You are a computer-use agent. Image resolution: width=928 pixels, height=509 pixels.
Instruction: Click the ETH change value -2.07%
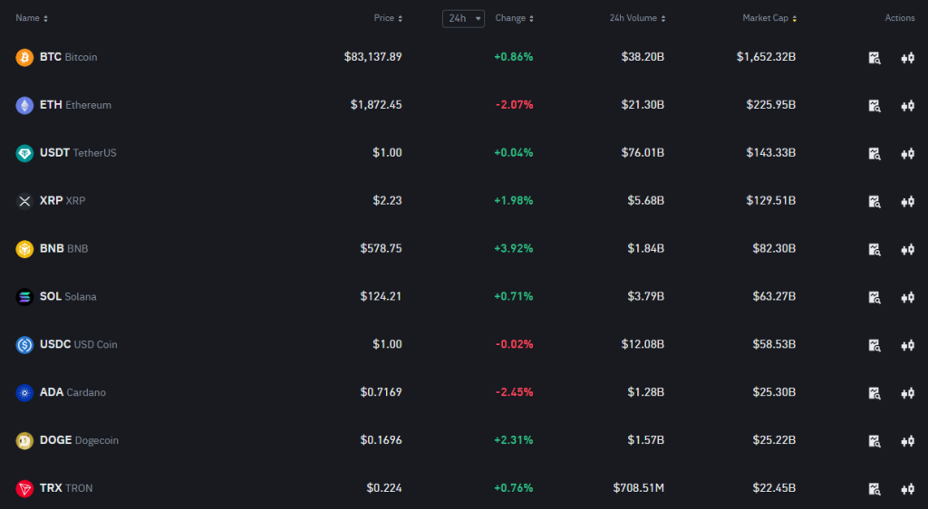pyautogui.click(x=515, y=105)
